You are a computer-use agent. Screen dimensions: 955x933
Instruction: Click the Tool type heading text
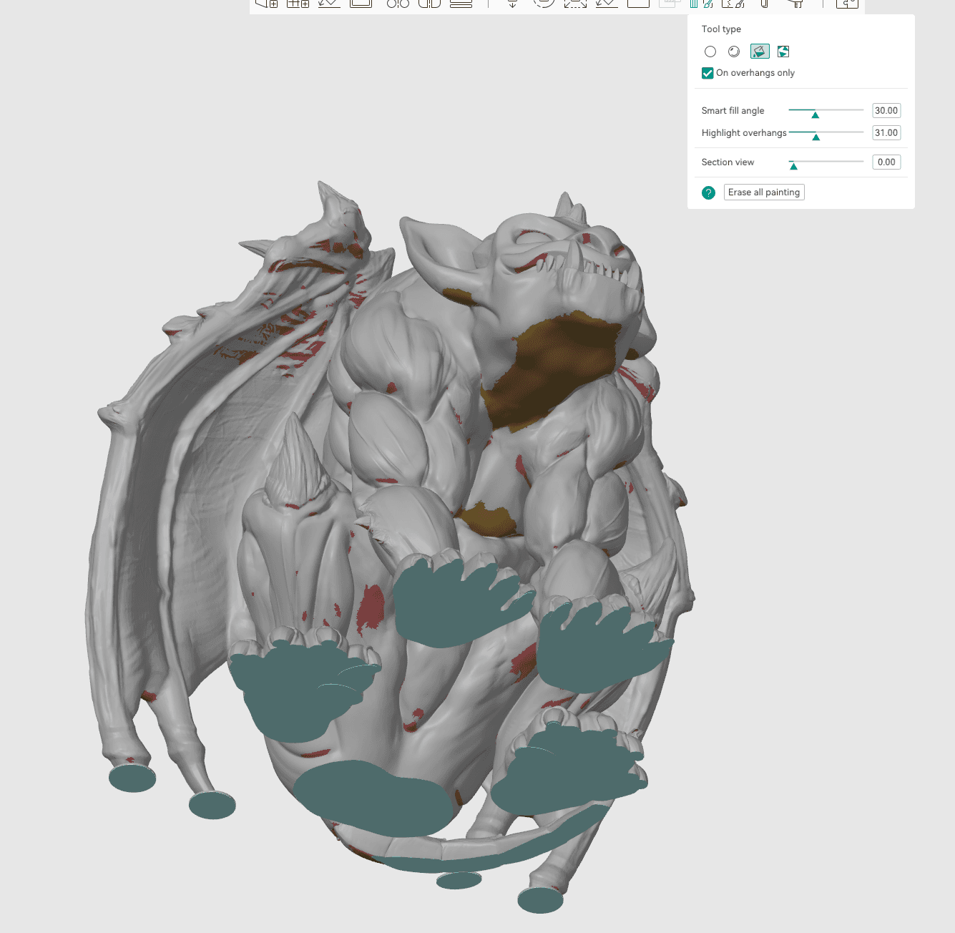721,29
